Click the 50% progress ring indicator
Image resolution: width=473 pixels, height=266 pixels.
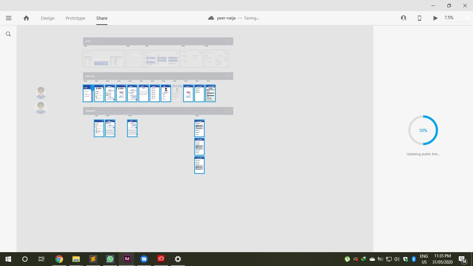423,130
